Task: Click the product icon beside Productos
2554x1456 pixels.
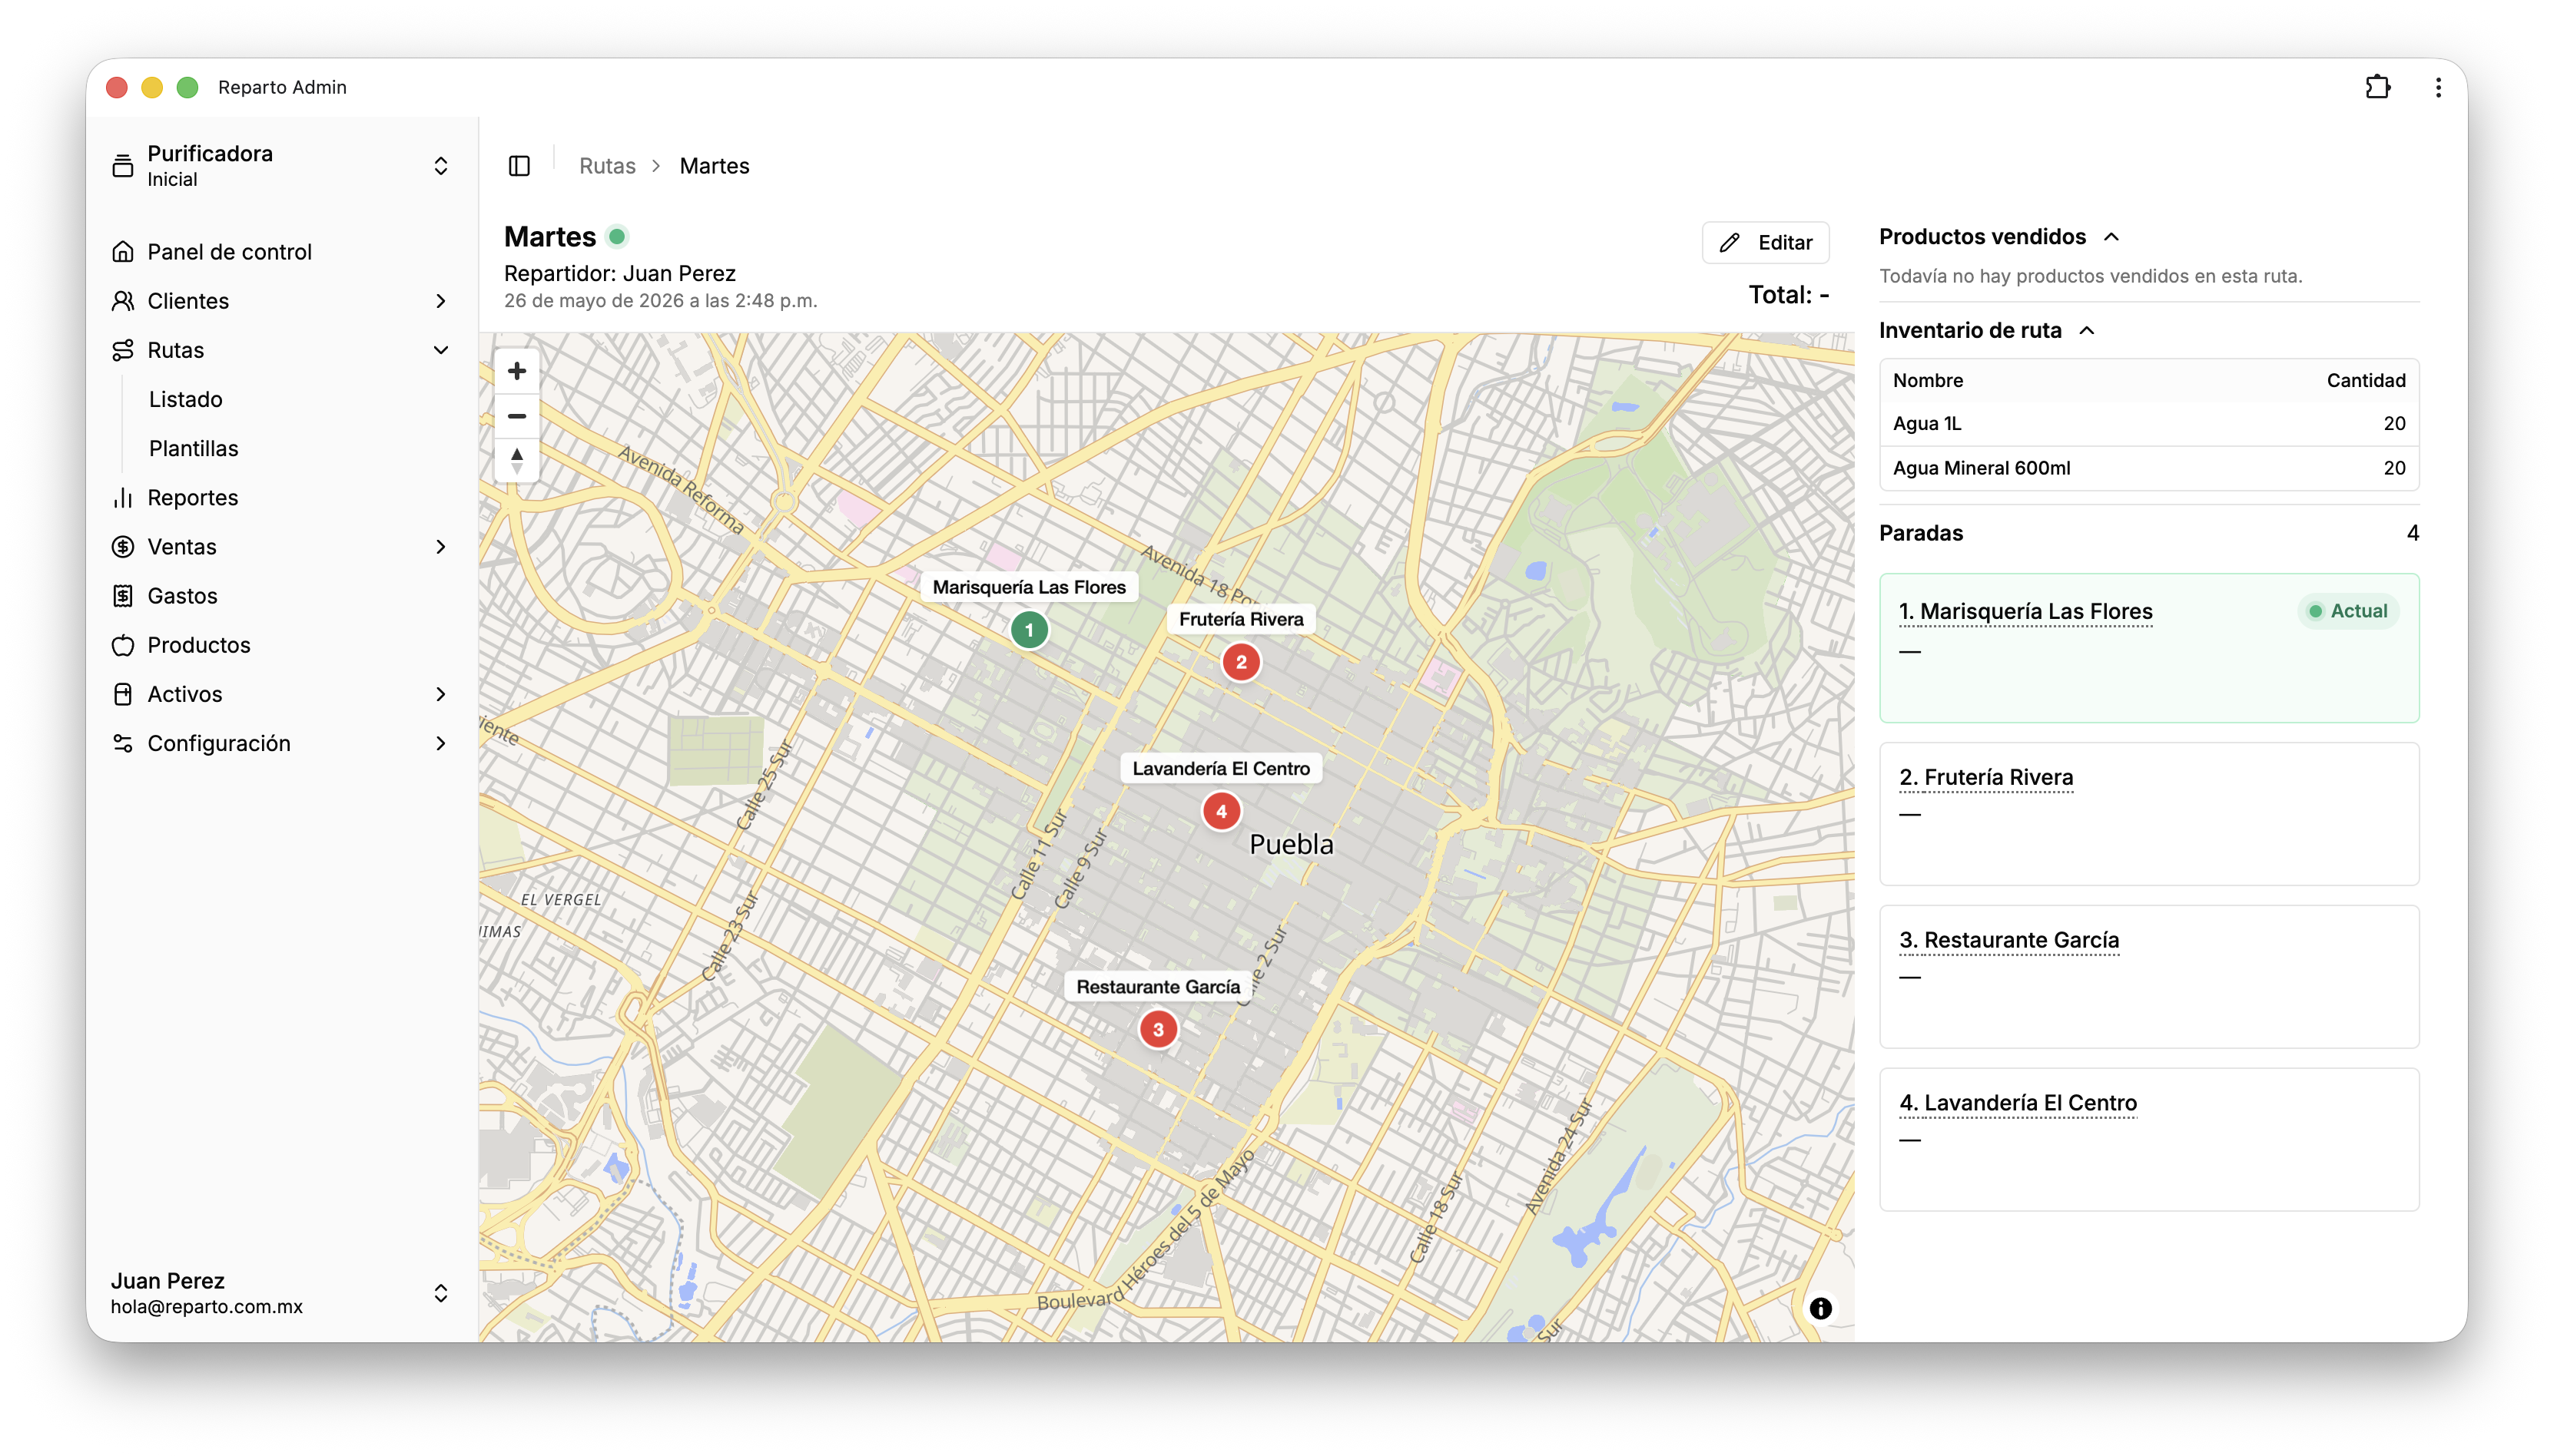Action: pyautogui.click(x=123, y=645)
